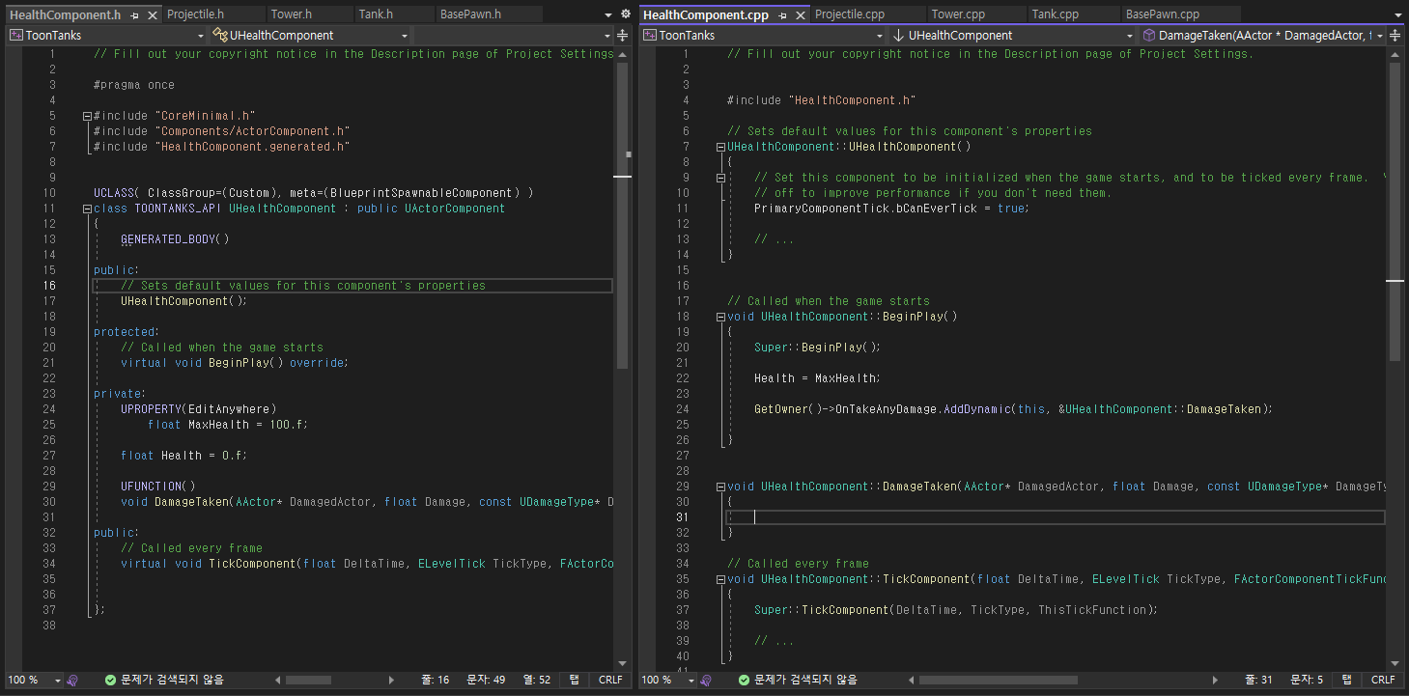The width and height of the screenshot is (1409, 696).
Task: Collapse BeginPlay function at line 18
Action: [720, 317]
